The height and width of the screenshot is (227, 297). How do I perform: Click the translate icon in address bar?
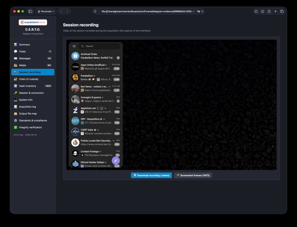[x=198, y=11]
